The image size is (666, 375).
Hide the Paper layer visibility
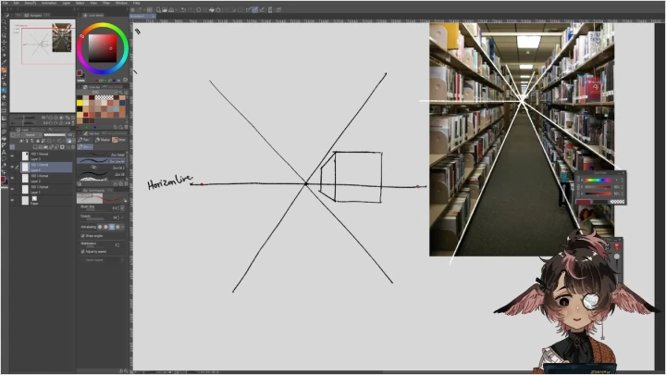tap(12, 199)
